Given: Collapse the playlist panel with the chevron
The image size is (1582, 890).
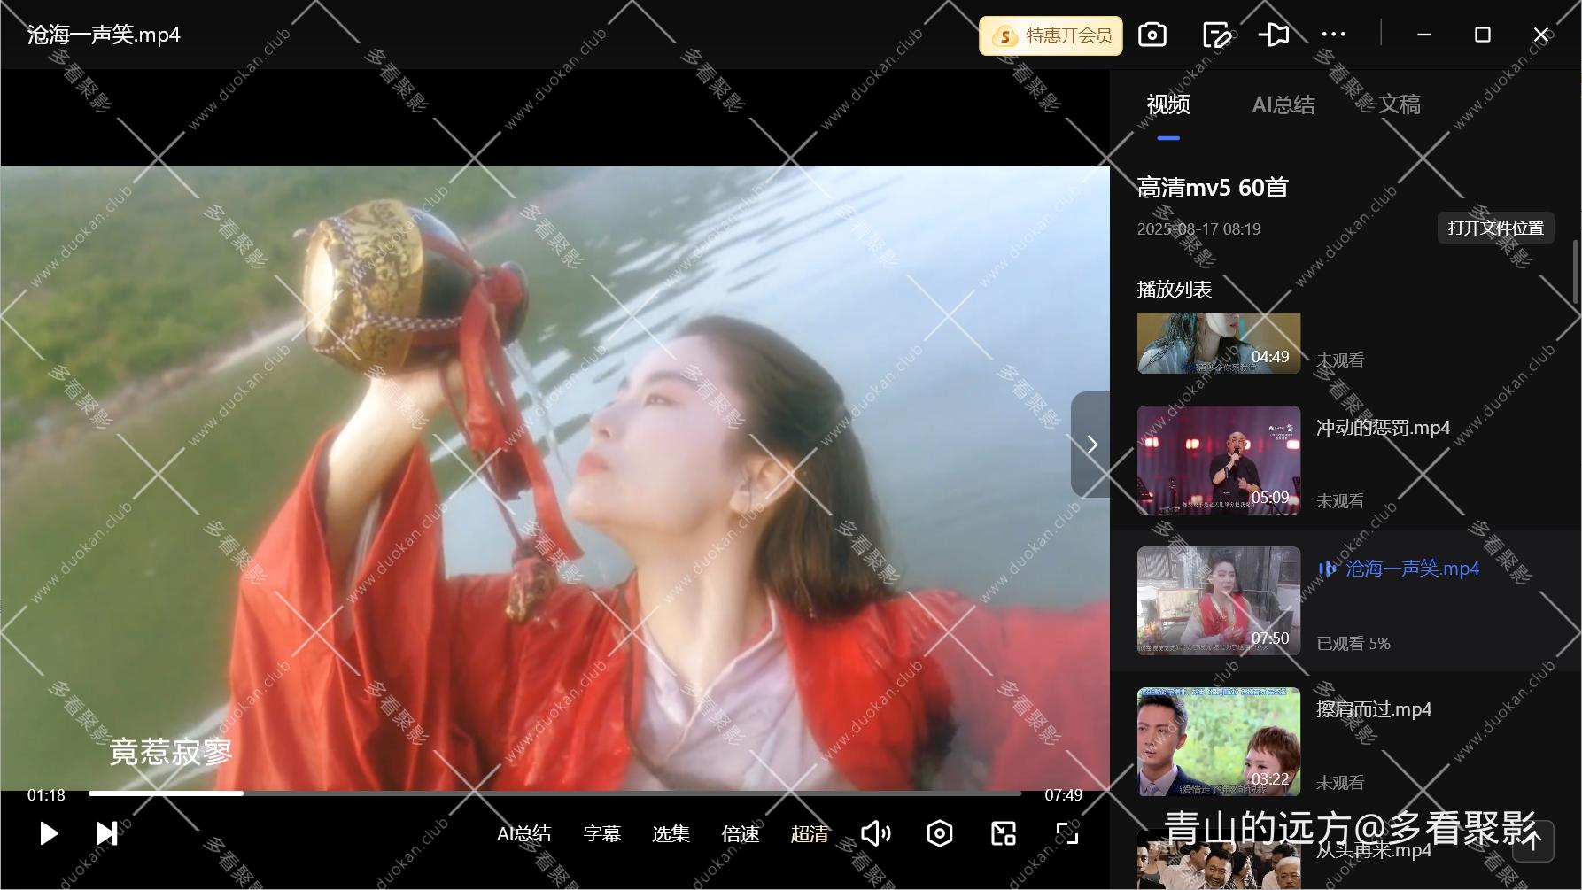Looking at the screenshot, I should tap(1090, 445).
